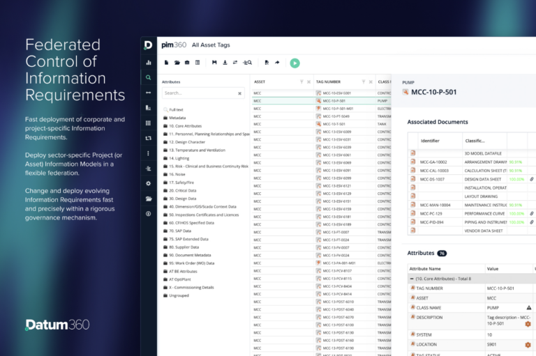Click the save toolbar icon
Viewport: 536px width, 356px height.
coord(214,63)
